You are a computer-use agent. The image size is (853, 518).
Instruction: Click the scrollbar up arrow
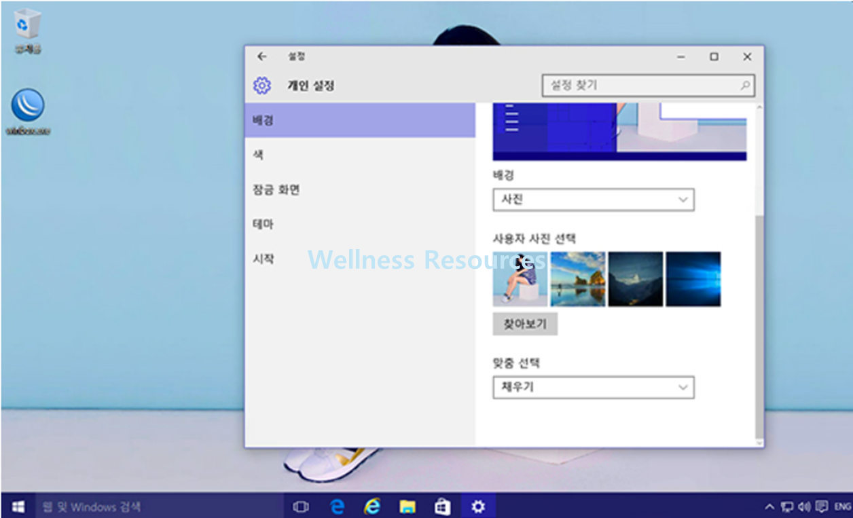click(759, 108)
